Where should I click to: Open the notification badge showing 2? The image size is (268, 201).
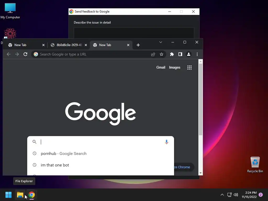[x=261, y=195]
